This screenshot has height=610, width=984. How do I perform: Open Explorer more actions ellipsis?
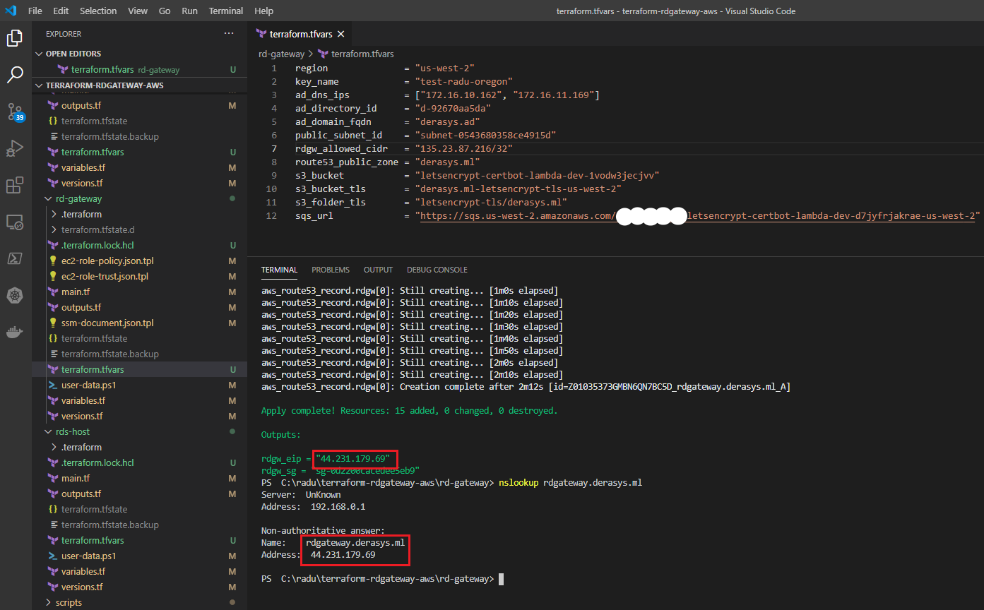[228, 33]
